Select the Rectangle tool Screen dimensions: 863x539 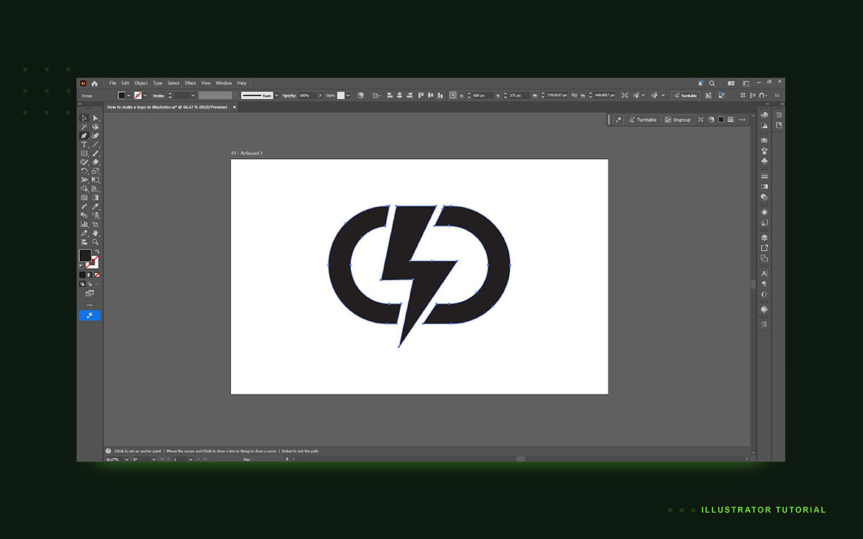click(x=84, y=153)
